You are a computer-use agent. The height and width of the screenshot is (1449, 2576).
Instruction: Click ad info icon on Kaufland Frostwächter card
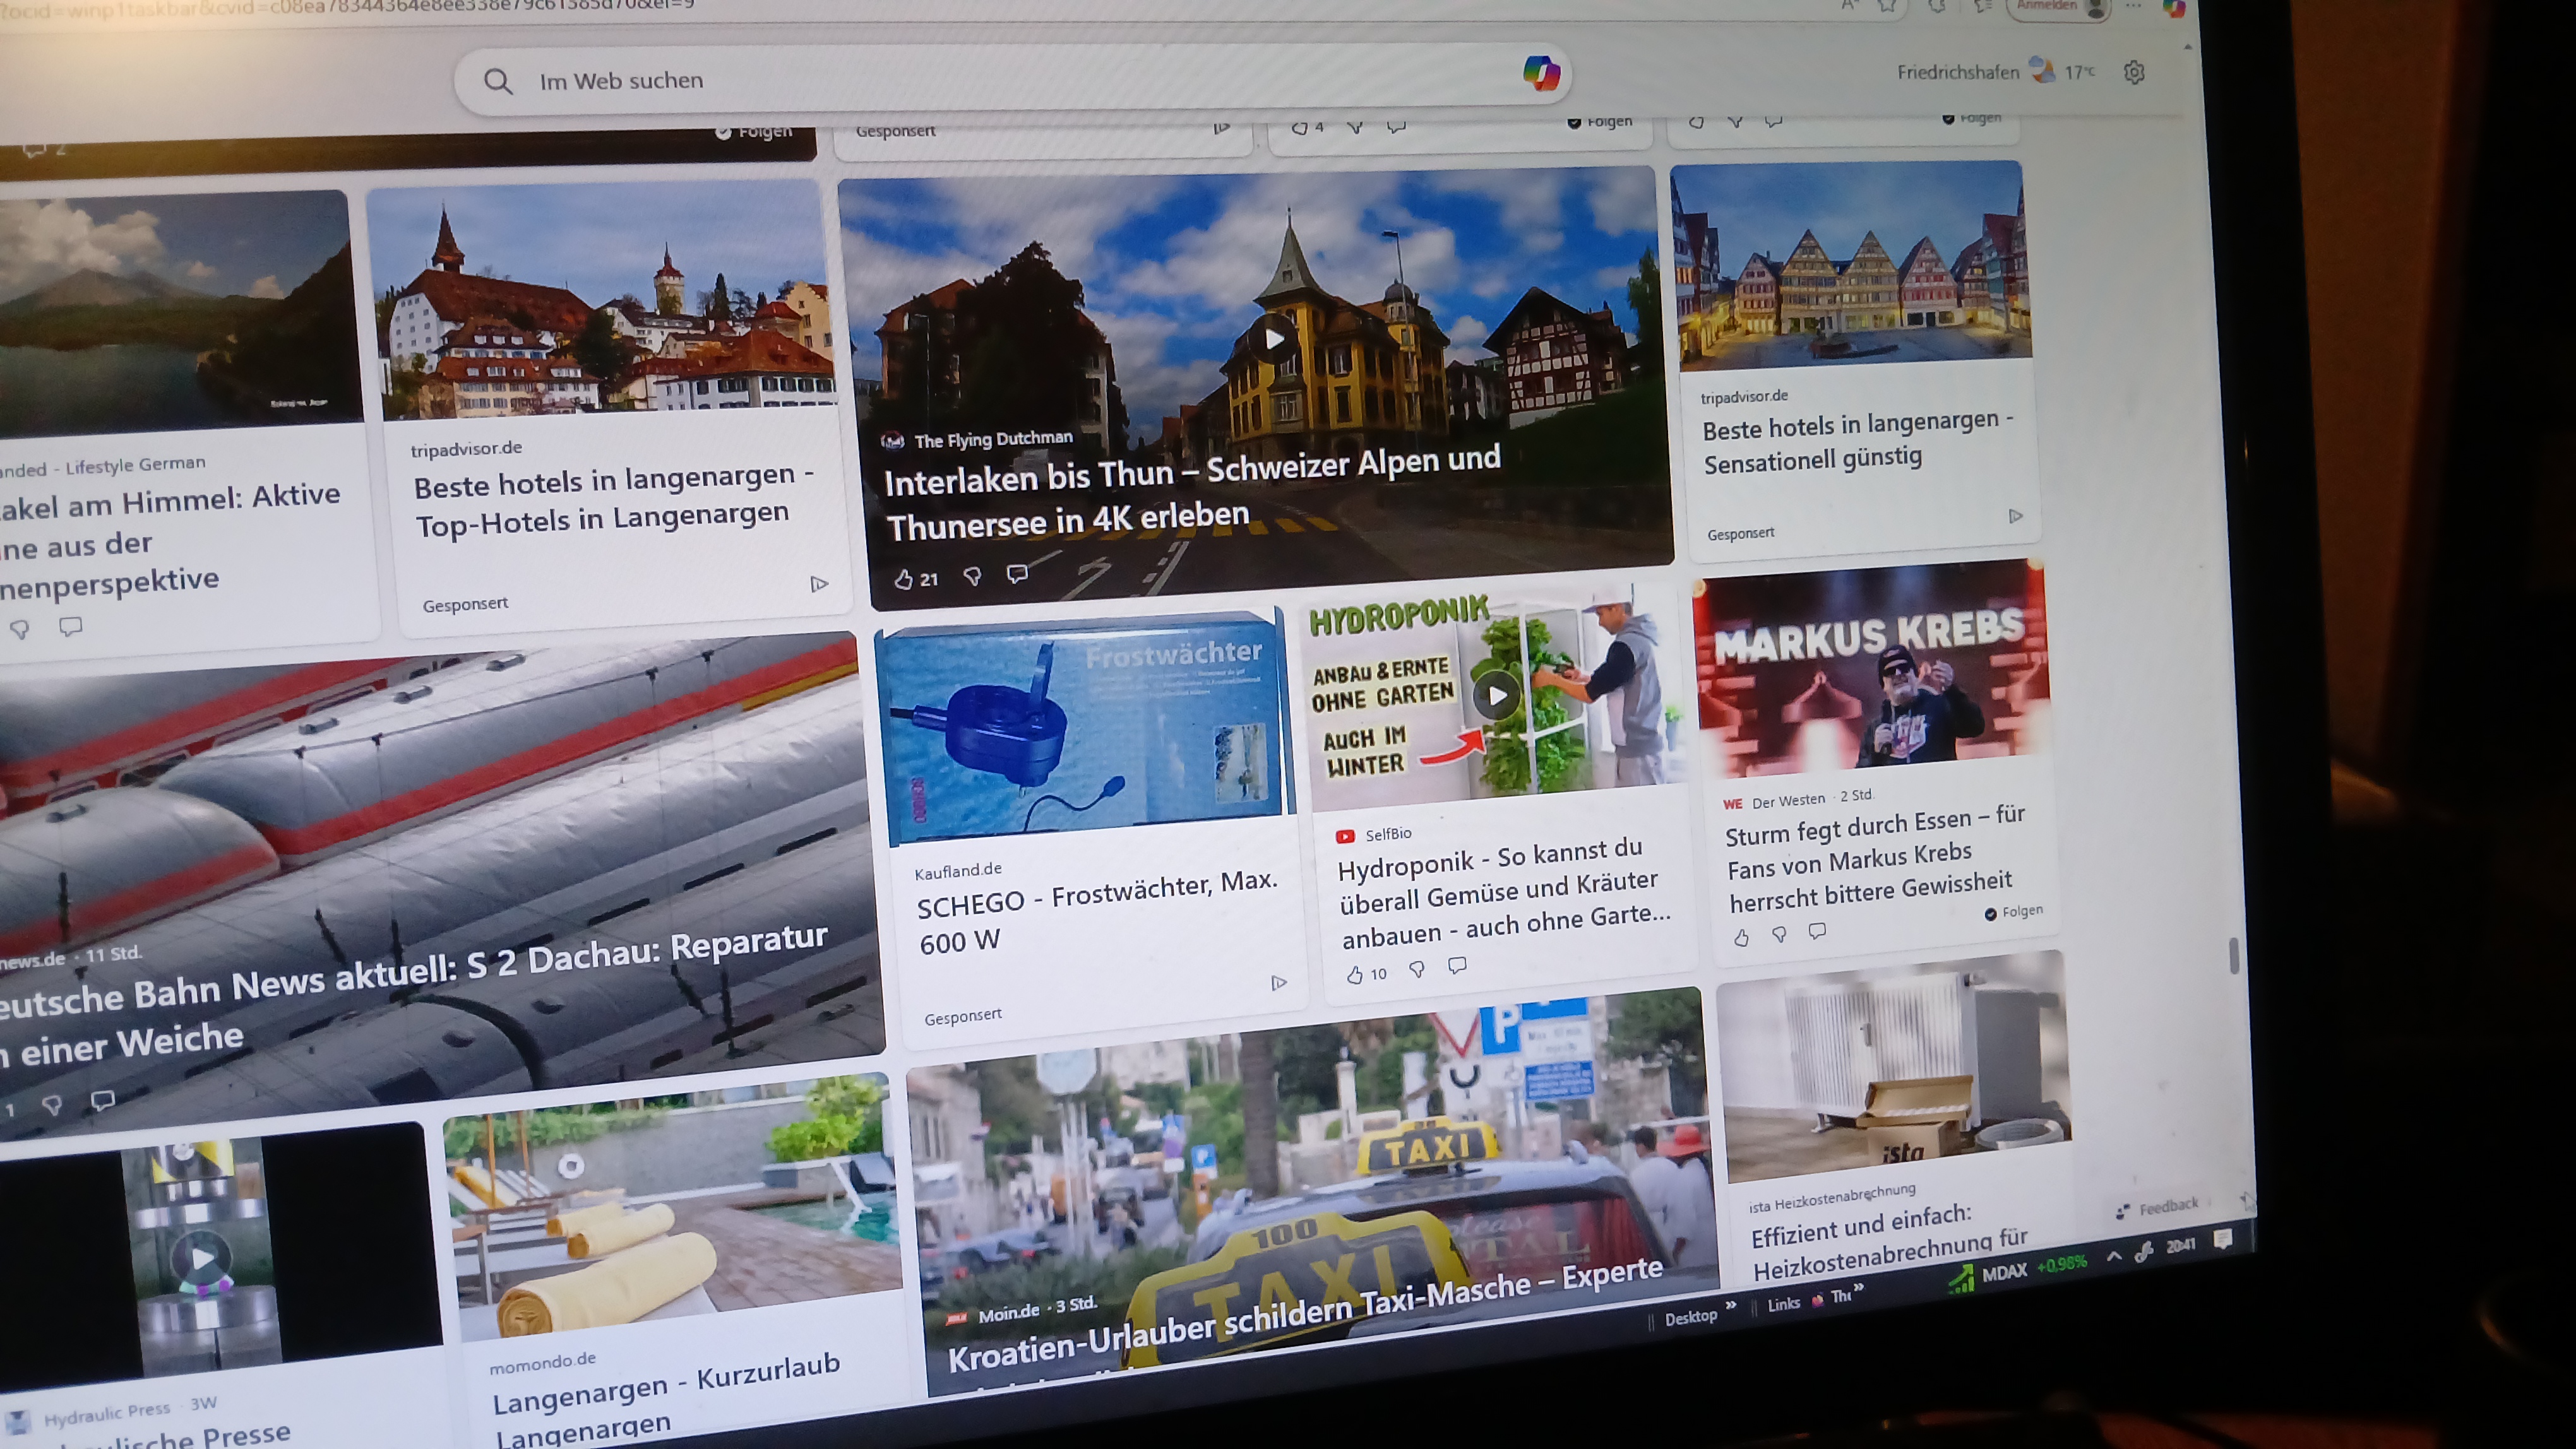click(x=1278, y=983)
